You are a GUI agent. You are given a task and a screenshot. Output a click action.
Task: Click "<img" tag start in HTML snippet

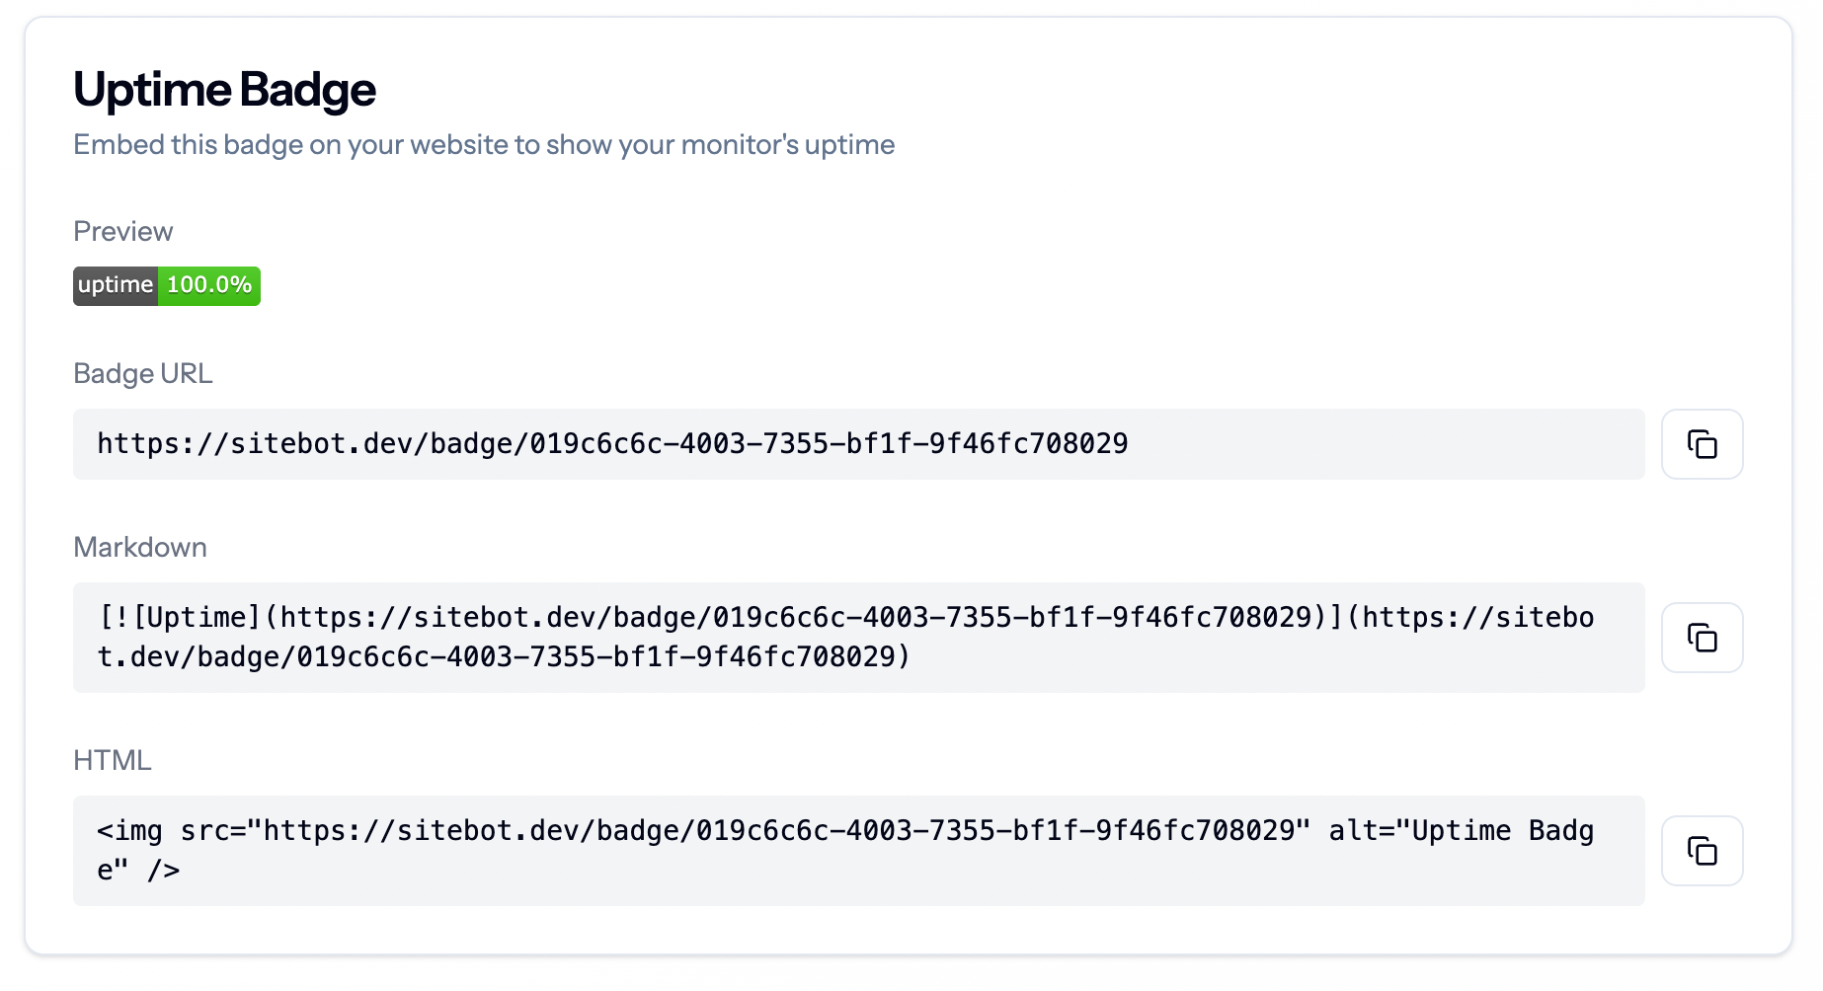(129, 831)
